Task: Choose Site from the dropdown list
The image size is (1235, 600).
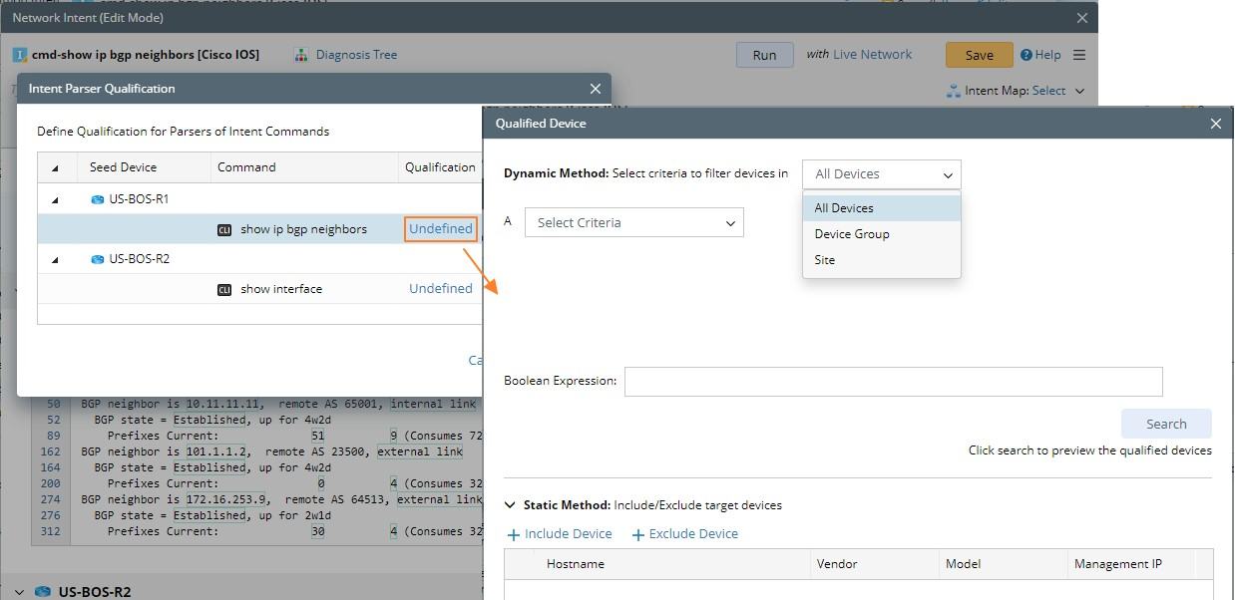Action: pyautogui.click(x=825, y=260)
